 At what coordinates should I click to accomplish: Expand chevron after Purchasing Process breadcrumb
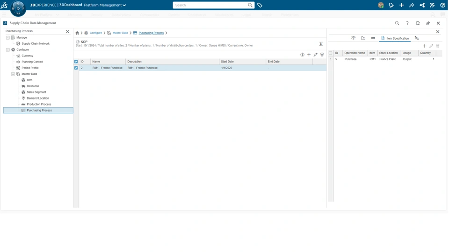(x=166, y=33)
